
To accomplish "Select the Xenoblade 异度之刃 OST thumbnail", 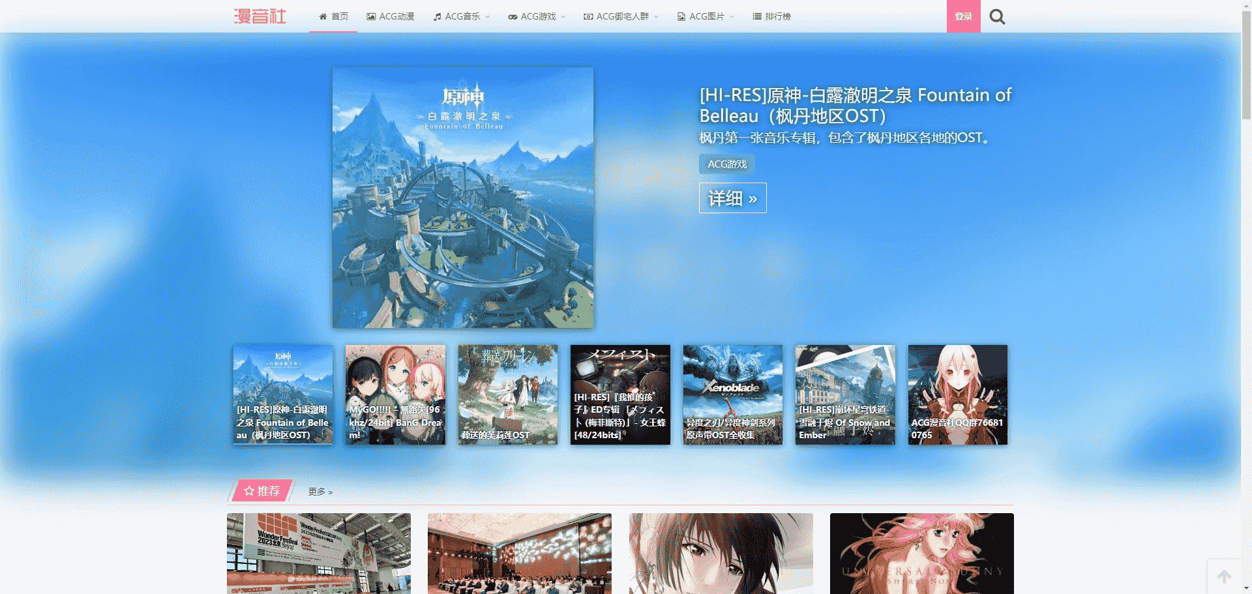I will [x=733, y=395].
